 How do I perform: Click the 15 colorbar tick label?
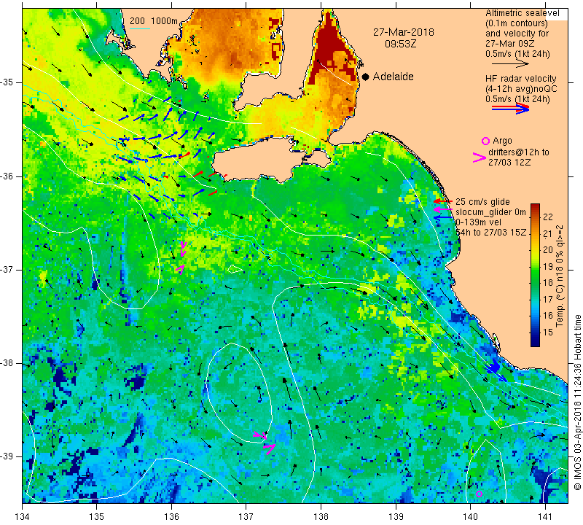(x=548, y=332)
